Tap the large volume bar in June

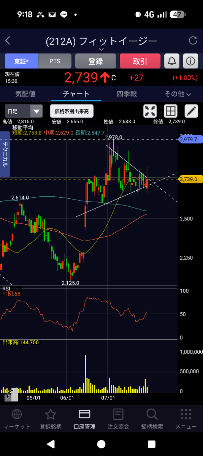coord(86,374)
